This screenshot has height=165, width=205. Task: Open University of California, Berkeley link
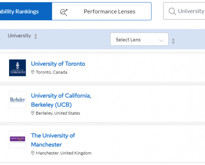click(x=61, y=100)
